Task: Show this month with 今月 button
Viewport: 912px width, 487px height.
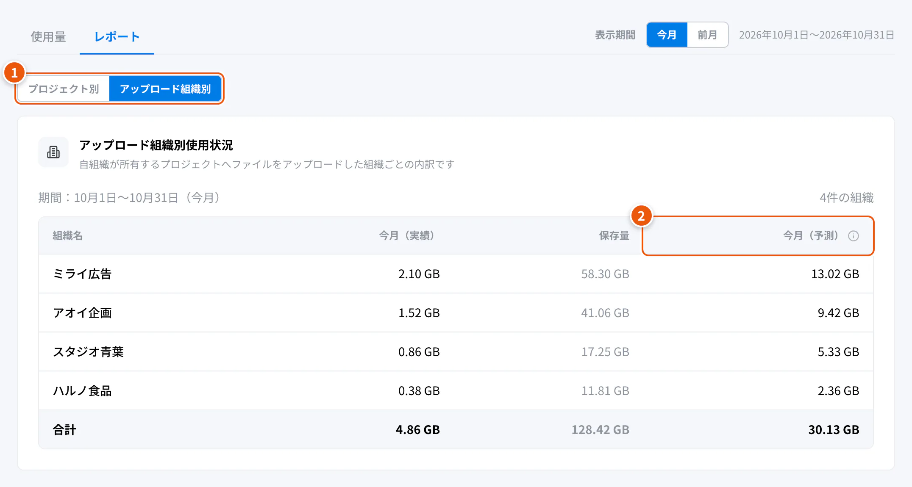Action: [667, 35]
